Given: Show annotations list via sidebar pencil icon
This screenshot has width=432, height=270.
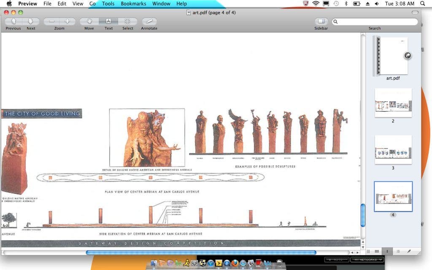Looking at the screenshot, I should click(409, 251).
